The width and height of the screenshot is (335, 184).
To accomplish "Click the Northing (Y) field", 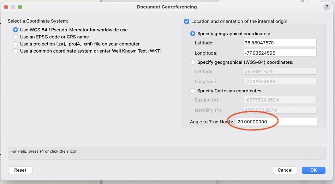I will point(280,110).
